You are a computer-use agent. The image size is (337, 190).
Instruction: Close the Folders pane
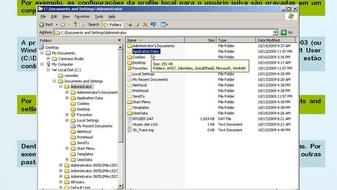click(120, 40)
